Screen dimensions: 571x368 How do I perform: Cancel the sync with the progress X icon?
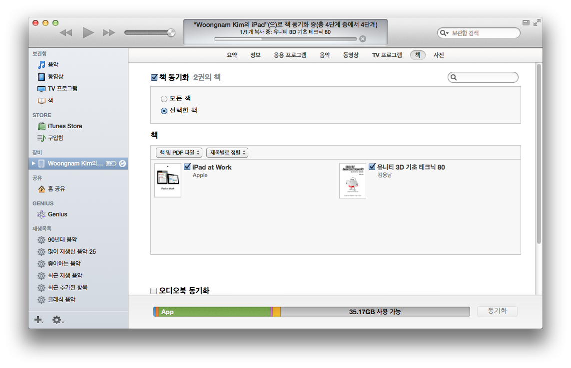pyautogui.click(x=363, y=39)
